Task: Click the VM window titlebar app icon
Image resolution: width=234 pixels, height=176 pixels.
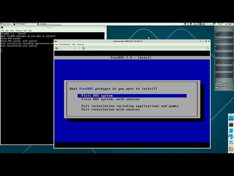Action: pyautogui.click(x=56, y=41)
